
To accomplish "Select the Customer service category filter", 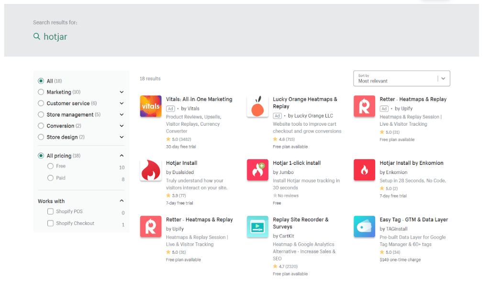I will 41,103.
